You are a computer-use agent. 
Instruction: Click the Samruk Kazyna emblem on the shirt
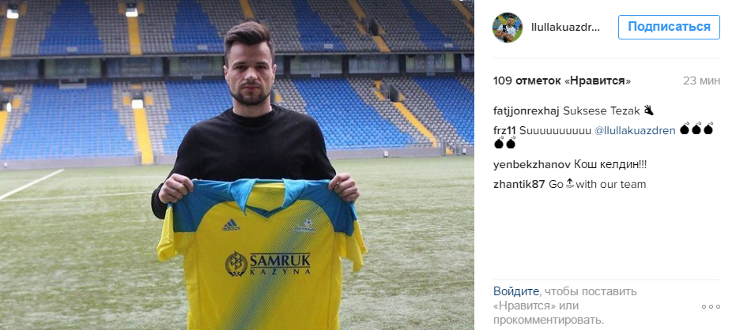coord(236,264)
